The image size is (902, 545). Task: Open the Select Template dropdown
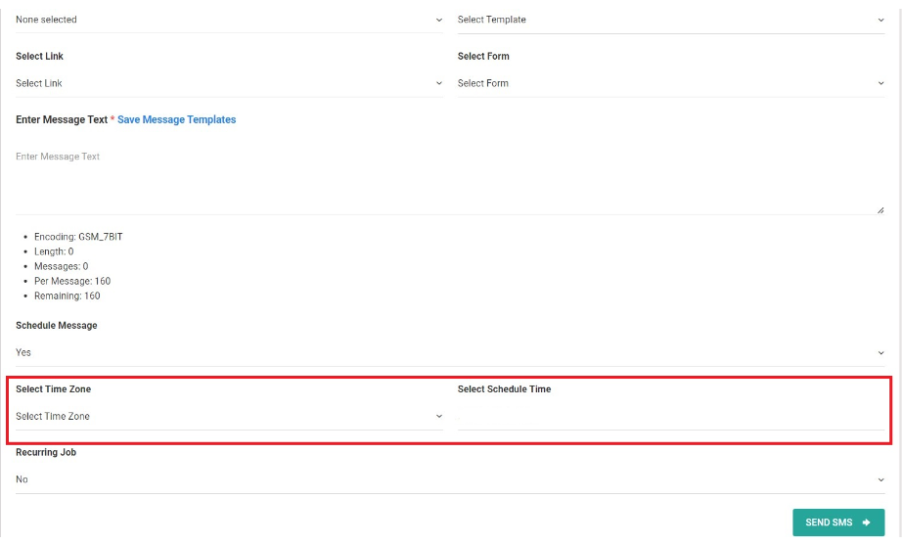pyautogui.click(x=671, y=20)
